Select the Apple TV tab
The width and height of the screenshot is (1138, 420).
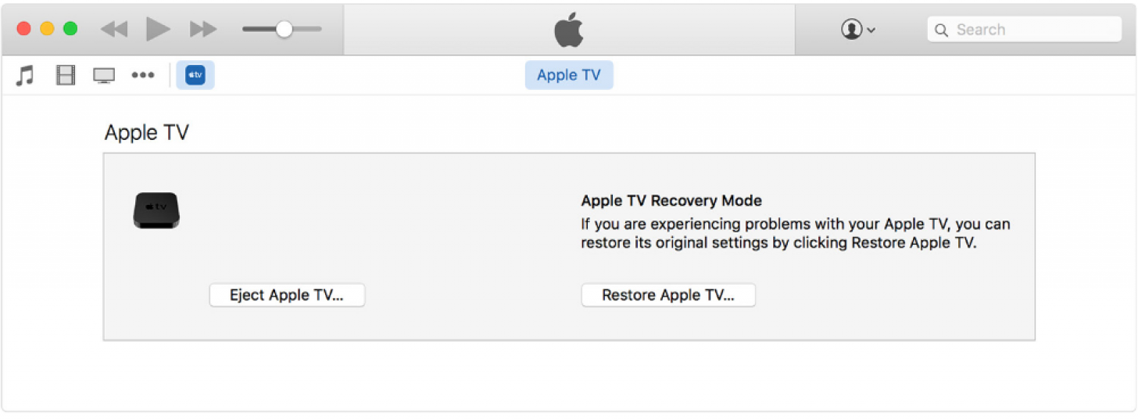click(x=569, y=75)
